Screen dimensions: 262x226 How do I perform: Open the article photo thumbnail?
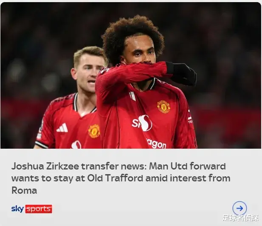131,75
